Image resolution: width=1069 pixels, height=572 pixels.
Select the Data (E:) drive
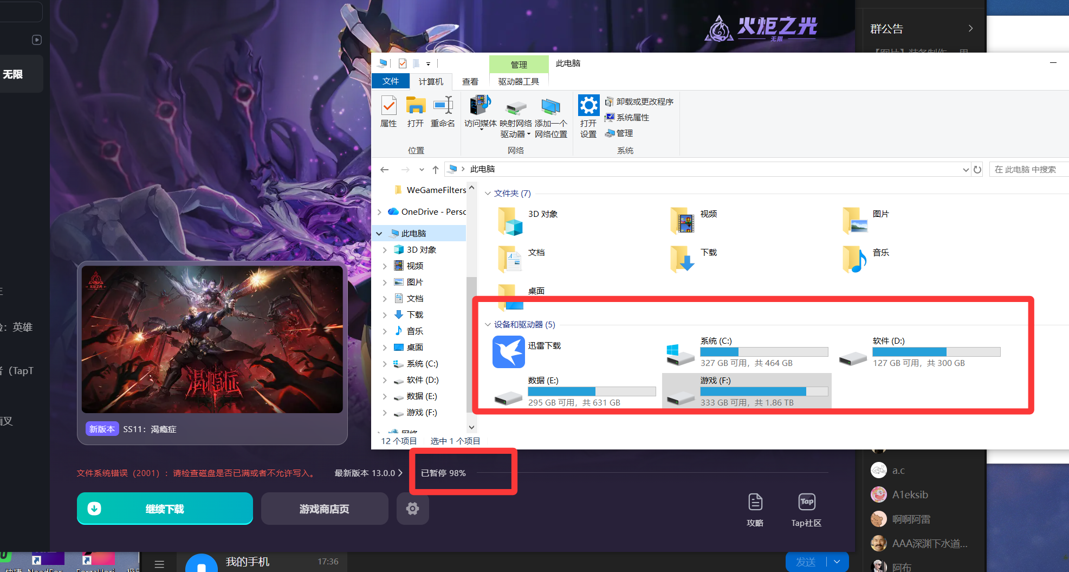tap(575, 391)
